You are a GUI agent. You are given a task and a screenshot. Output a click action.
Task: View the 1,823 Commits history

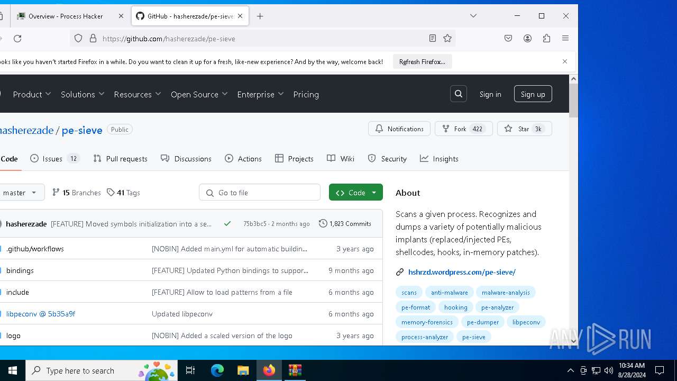345,223
